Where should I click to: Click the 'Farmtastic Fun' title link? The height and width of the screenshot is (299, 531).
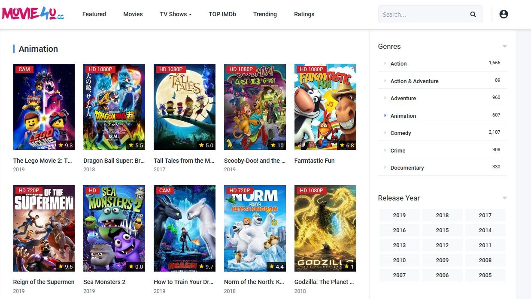click(x=315, y=161)
